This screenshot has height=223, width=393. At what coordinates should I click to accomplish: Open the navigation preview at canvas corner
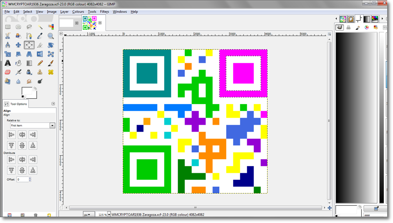[x=329, y=208]
